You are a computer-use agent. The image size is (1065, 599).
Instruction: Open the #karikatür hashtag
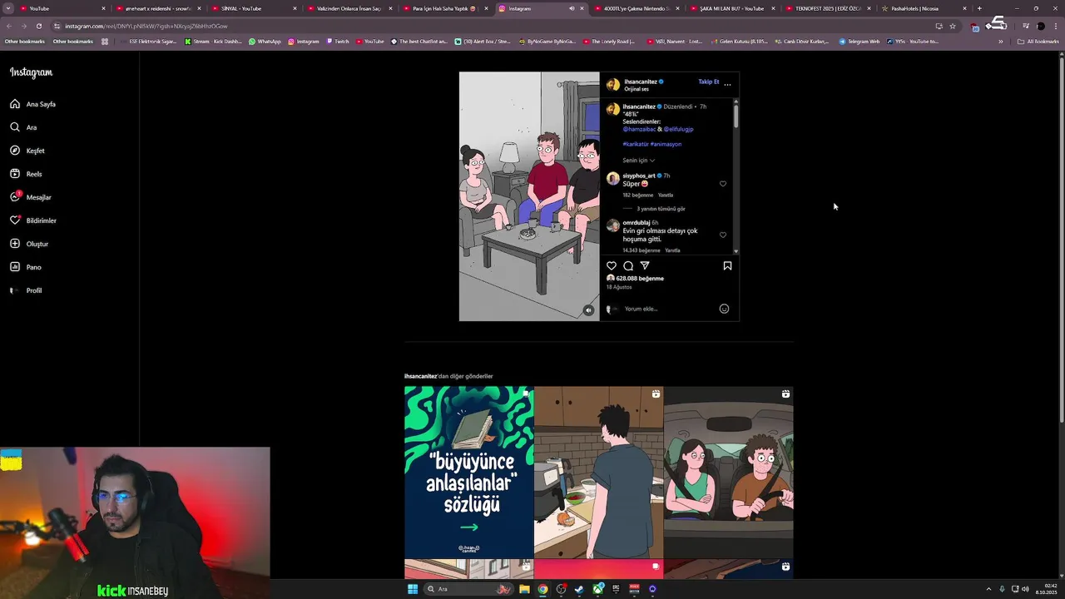click(x=636, y=144)
